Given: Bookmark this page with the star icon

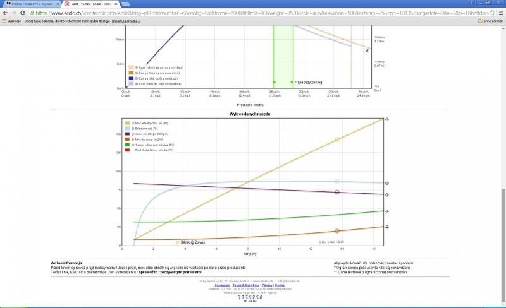Looking at the screenshot, I should click(491, 12).
